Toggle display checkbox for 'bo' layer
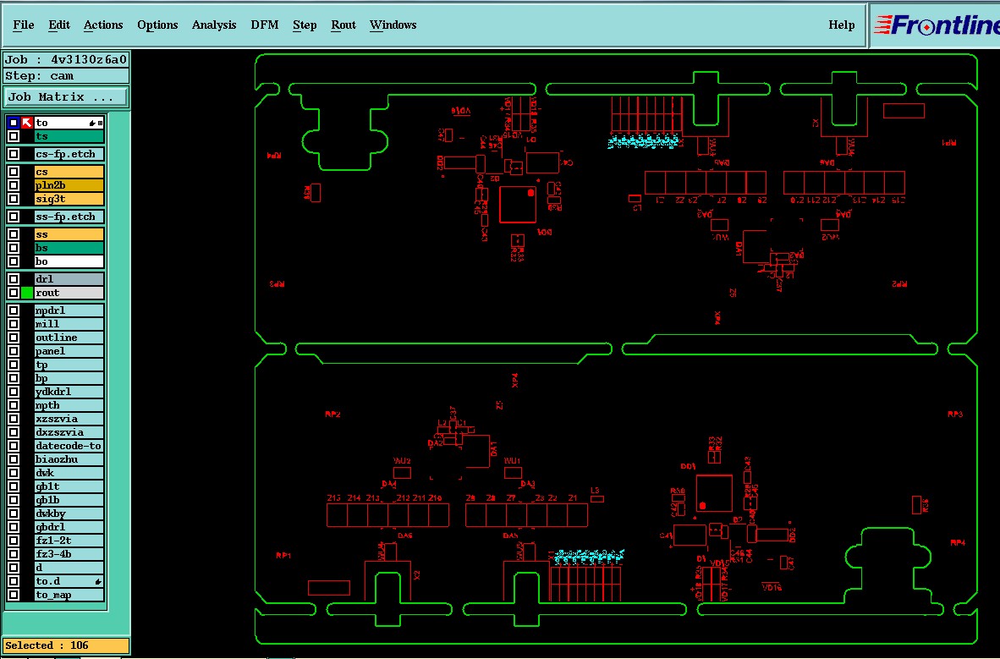Screen dimensions: 1000x659 14,261
